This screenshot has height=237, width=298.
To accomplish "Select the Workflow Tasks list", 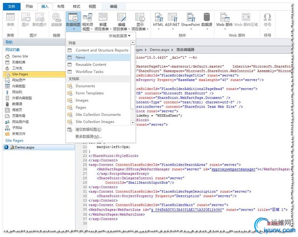I will click(x=98, y=72).
